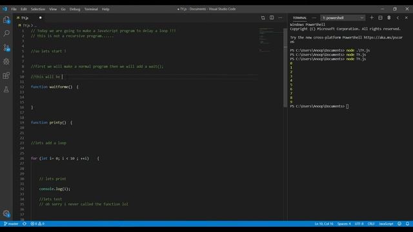The height and width of the screenshot is (232, 413).
Task: Kill the terminal with trash icon
Action: pos(389,17)
